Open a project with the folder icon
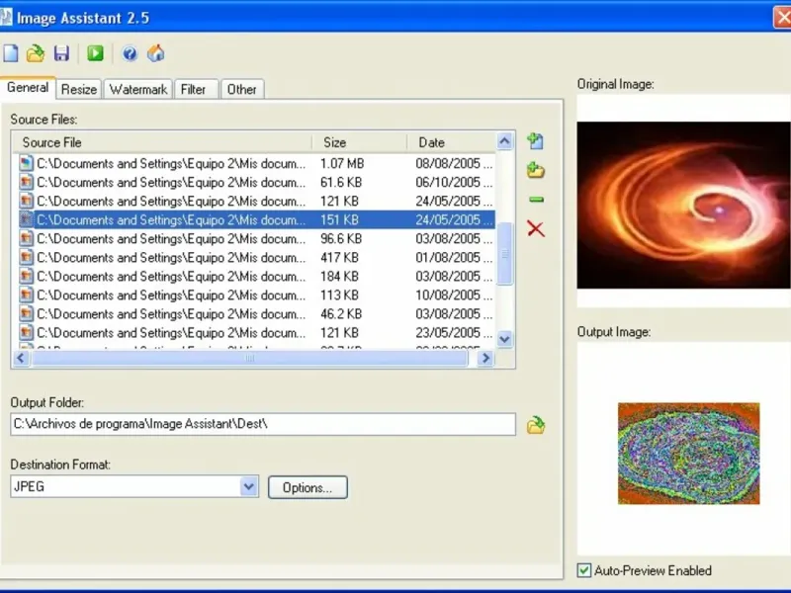Image resolution: width=791 pixels, height=593 pixels. [x=36, y=53]
